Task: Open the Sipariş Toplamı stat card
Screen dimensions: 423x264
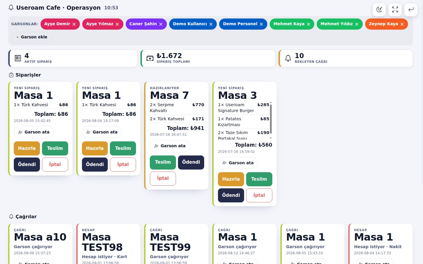Action: [208, 58]
